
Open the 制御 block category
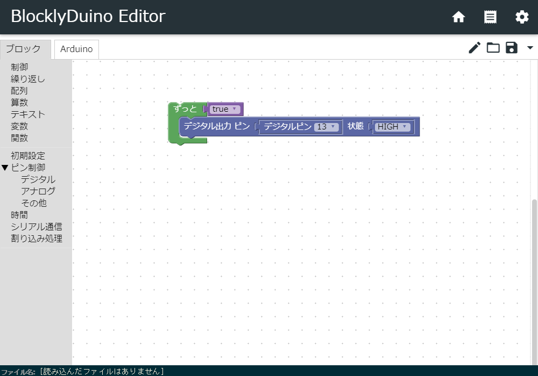pos(19,67)
